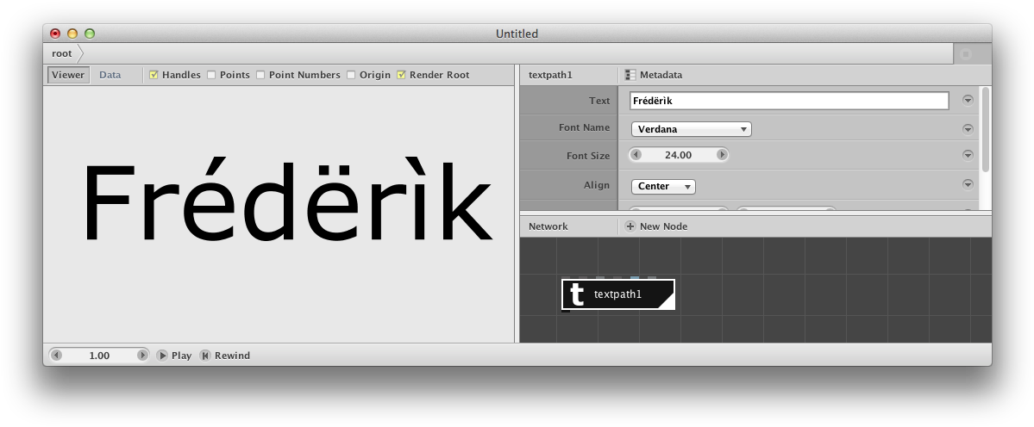1034x427 pixels.
Task: Click the Text input field containing Frédërìk
Action: 789,101
